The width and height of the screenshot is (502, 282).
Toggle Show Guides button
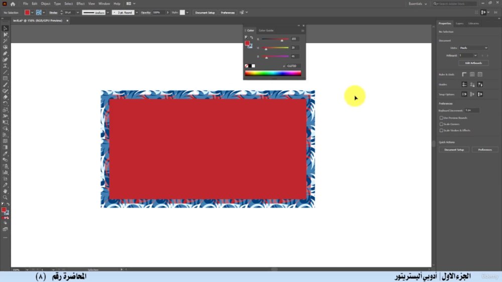pos(464,84)
